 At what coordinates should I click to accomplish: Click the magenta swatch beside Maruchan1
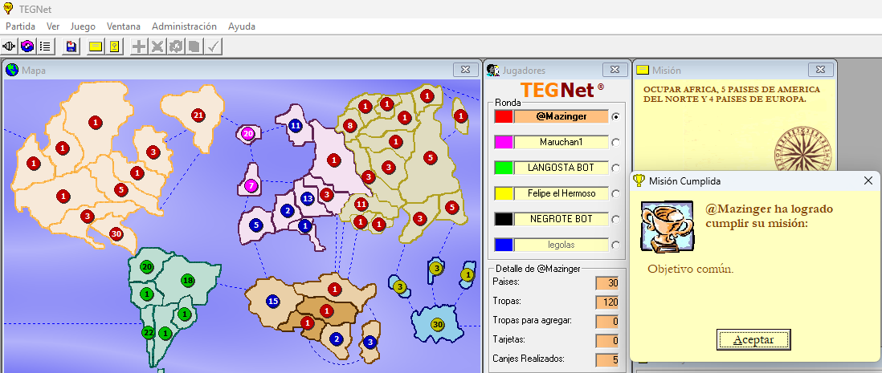[504, 142]
